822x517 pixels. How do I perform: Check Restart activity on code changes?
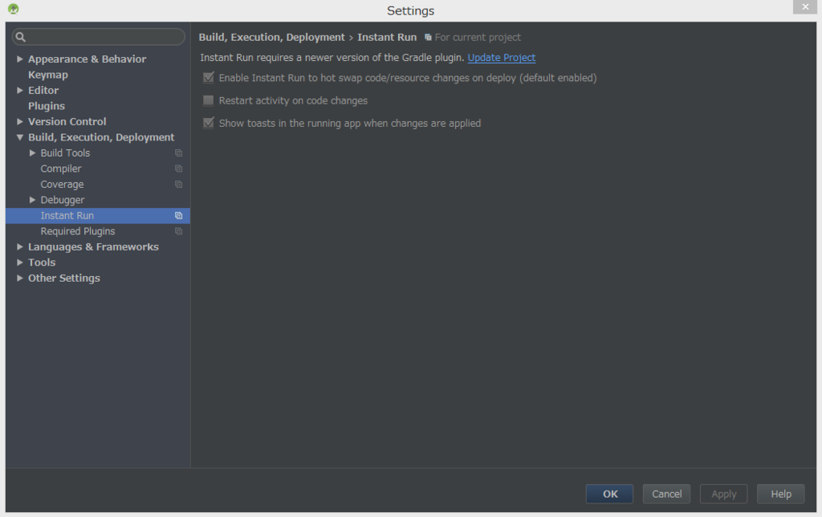[208, 100]
